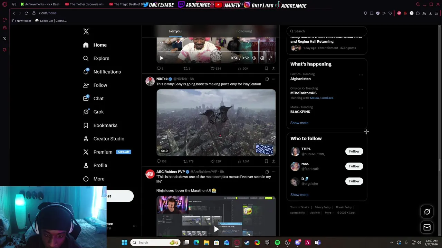Repost the post with 3 reposts
Image resolution: width=442 pixels, height=248 pixels.
[x=187, y=69]
